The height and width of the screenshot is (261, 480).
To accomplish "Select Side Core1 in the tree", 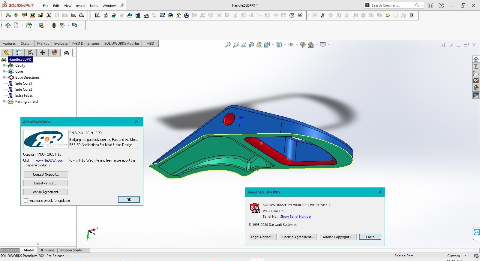I will pyautogui.click(x=23, y=83).
